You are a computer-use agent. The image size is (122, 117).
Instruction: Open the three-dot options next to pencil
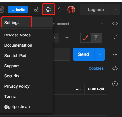click(x=67, y=38)
